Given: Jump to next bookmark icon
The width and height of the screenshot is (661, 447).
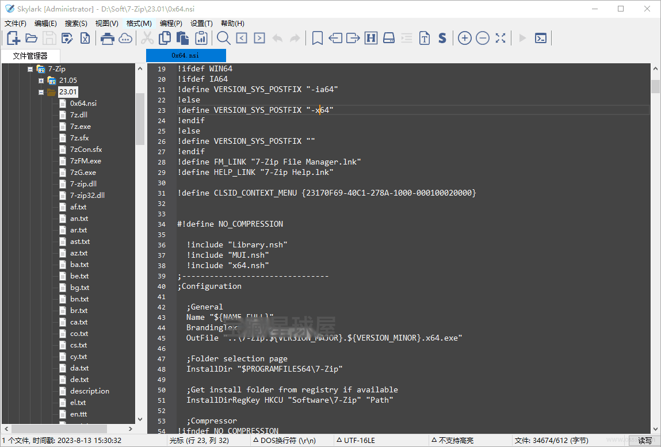Looking at the screenshot, I should pos(353,39).
